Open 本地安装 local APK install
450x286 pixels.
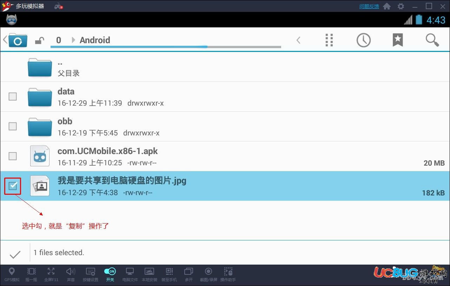[150, 274]
